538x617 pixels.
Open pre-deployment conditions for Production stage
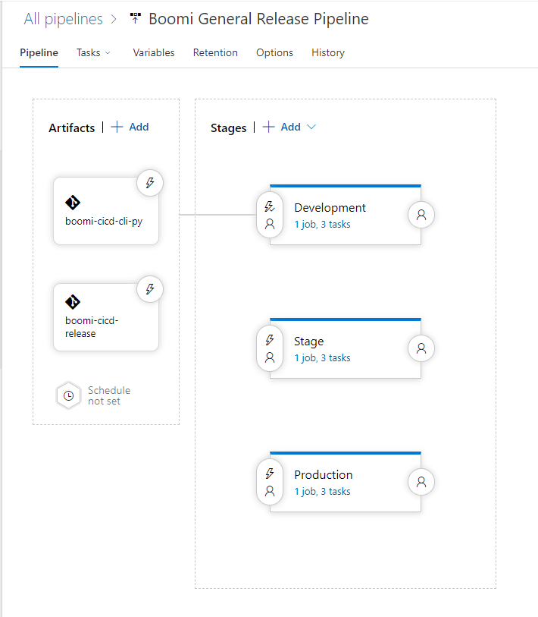(x=270, y=482)
